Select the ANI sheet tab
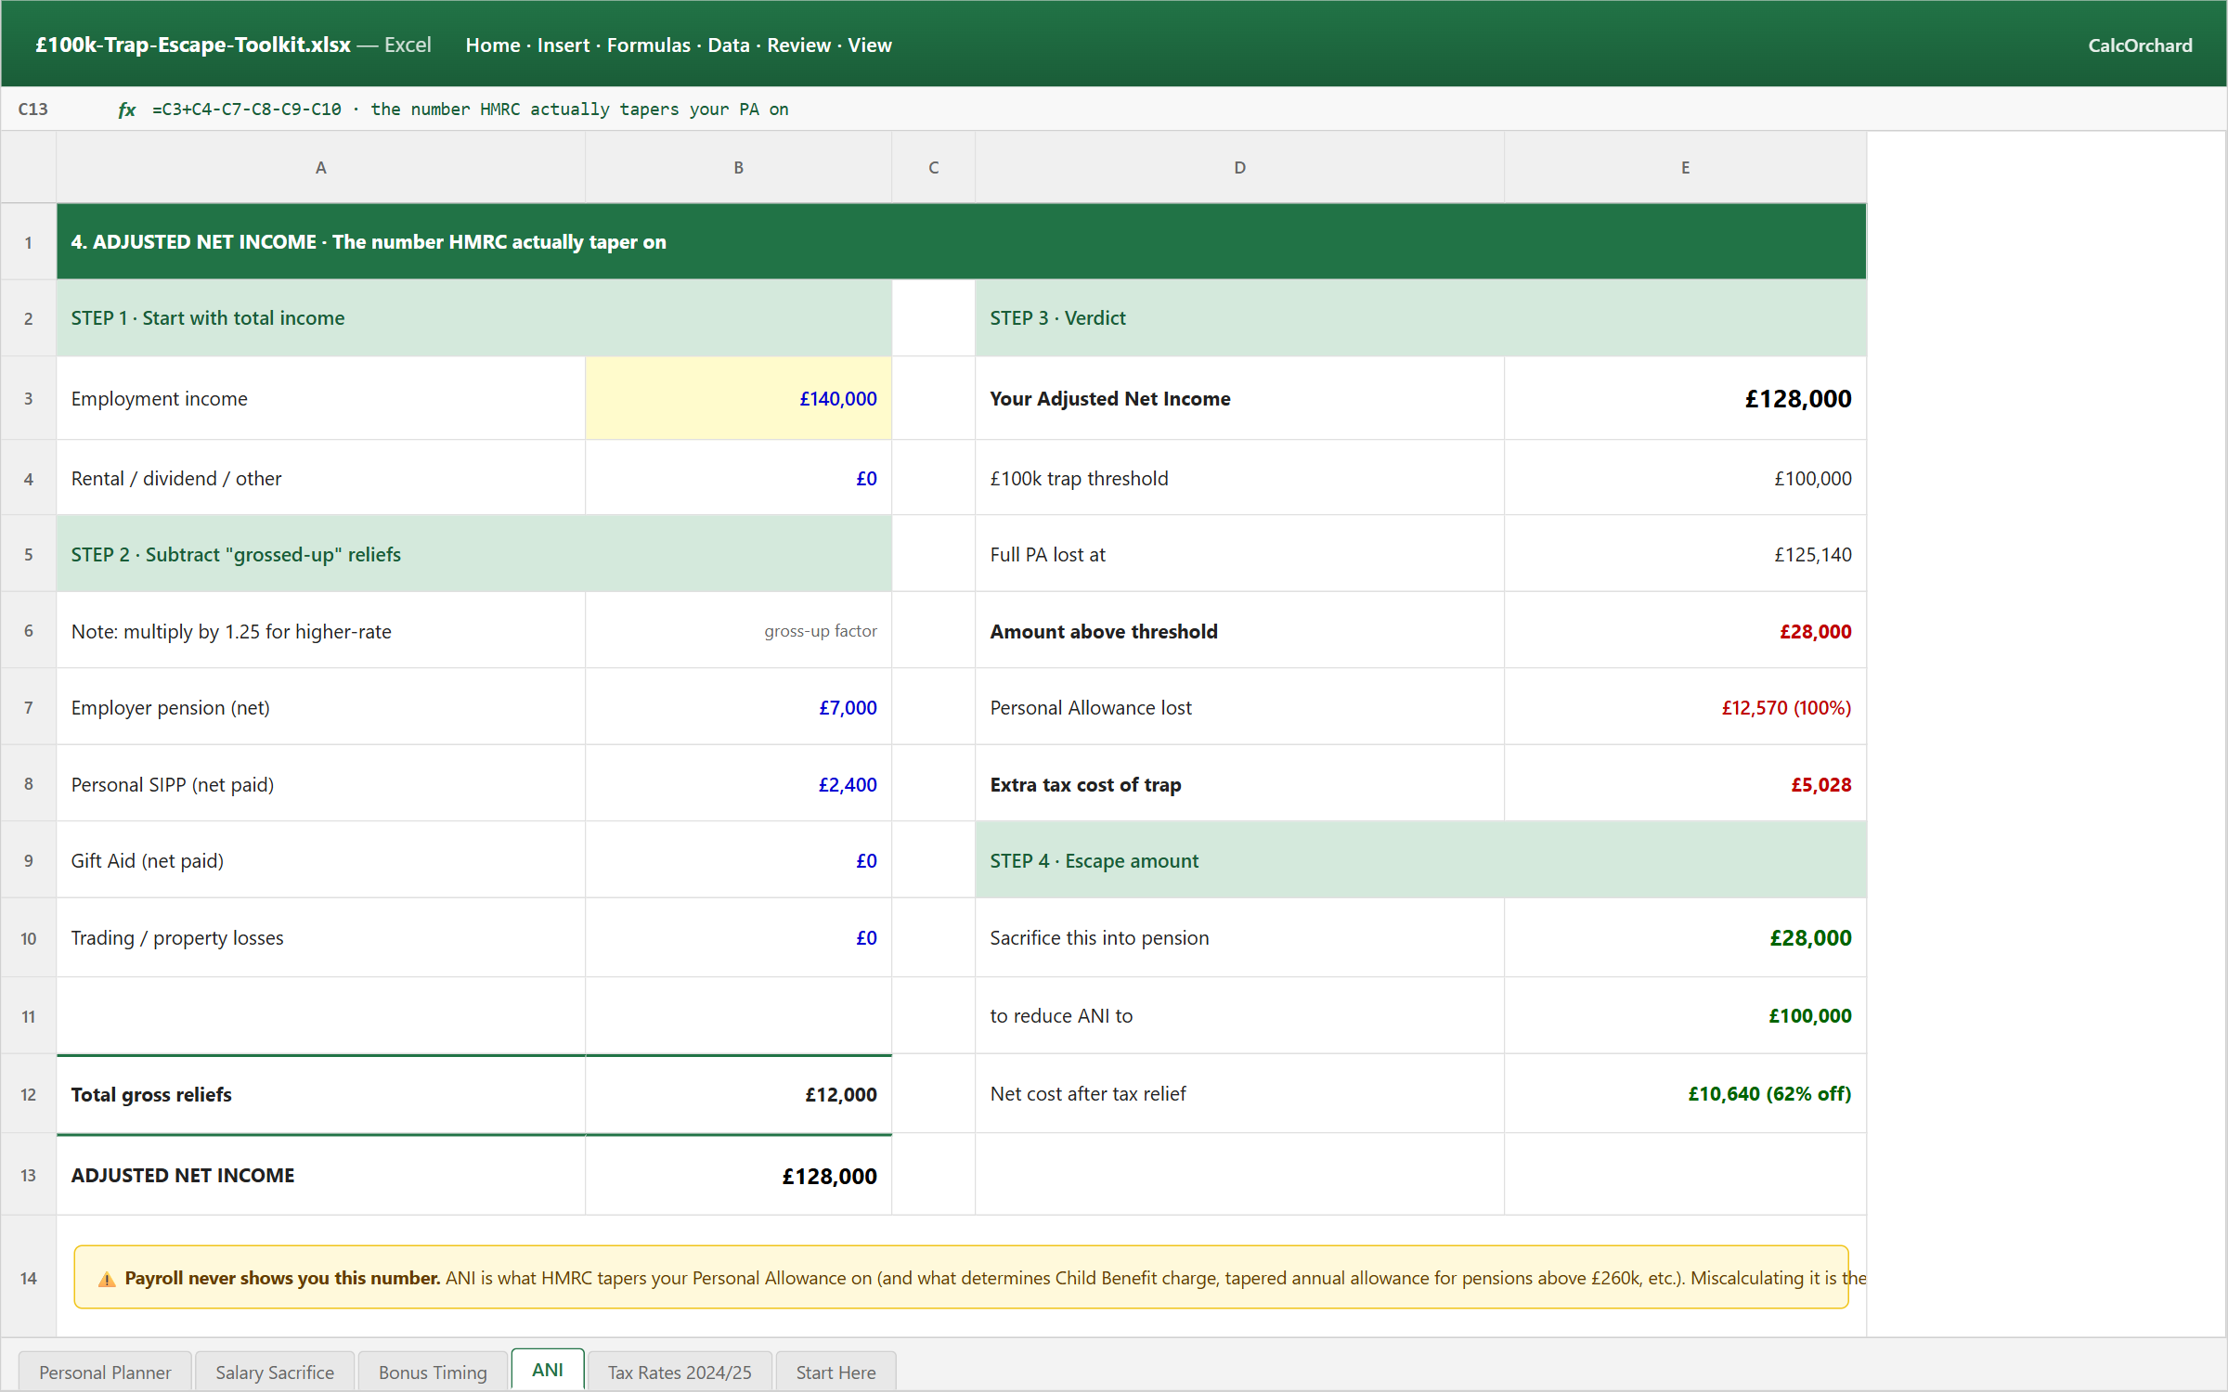 [x=548, y=1370]
